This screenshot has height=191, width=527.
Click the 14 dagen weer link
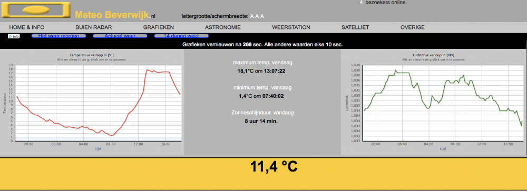[181, 36]
